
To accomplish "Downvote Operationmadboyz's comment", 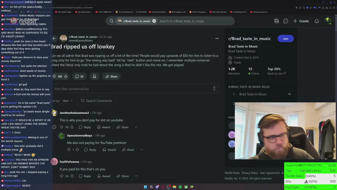I will [77, 150].
